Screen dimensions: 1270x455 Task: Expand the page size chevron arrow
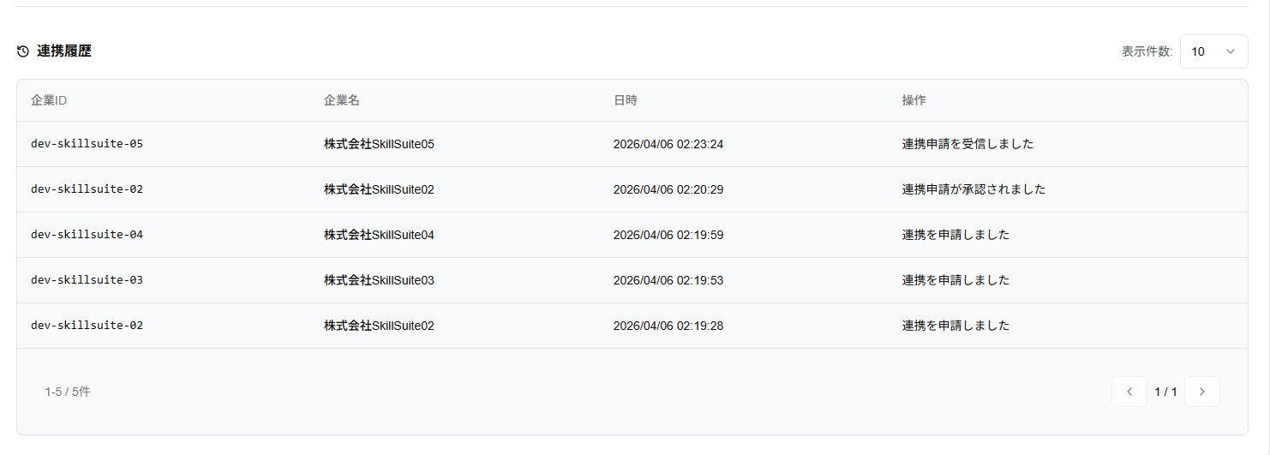(x=1231, y=51)
